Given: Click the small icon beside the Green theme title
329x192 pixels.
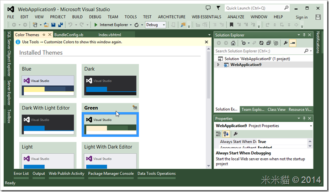Looking at the screenshot, I should [x=135, y=108].
